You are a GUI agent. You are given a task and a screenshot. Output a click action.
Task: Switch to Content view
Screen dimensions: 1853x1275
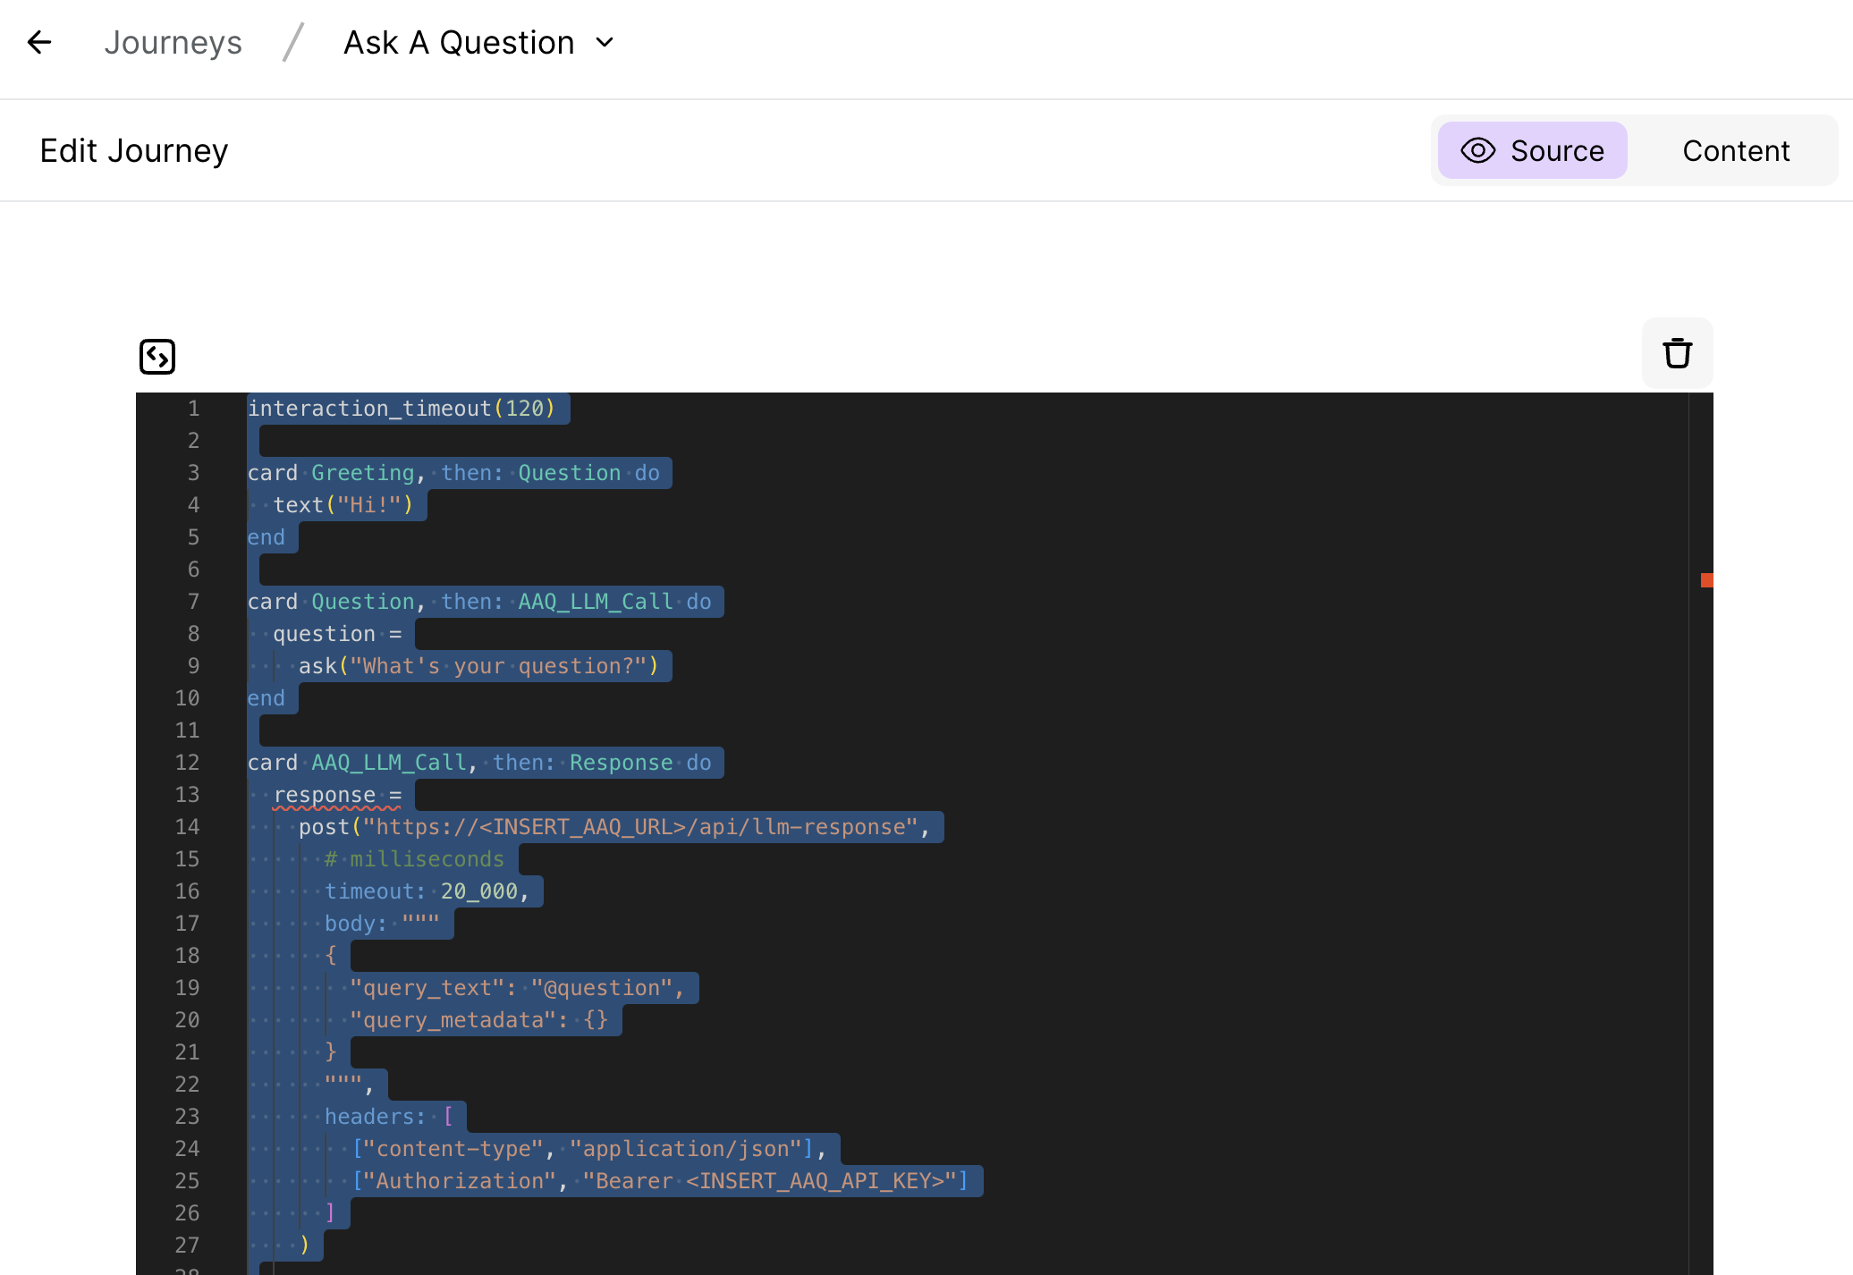[1735, 150]
